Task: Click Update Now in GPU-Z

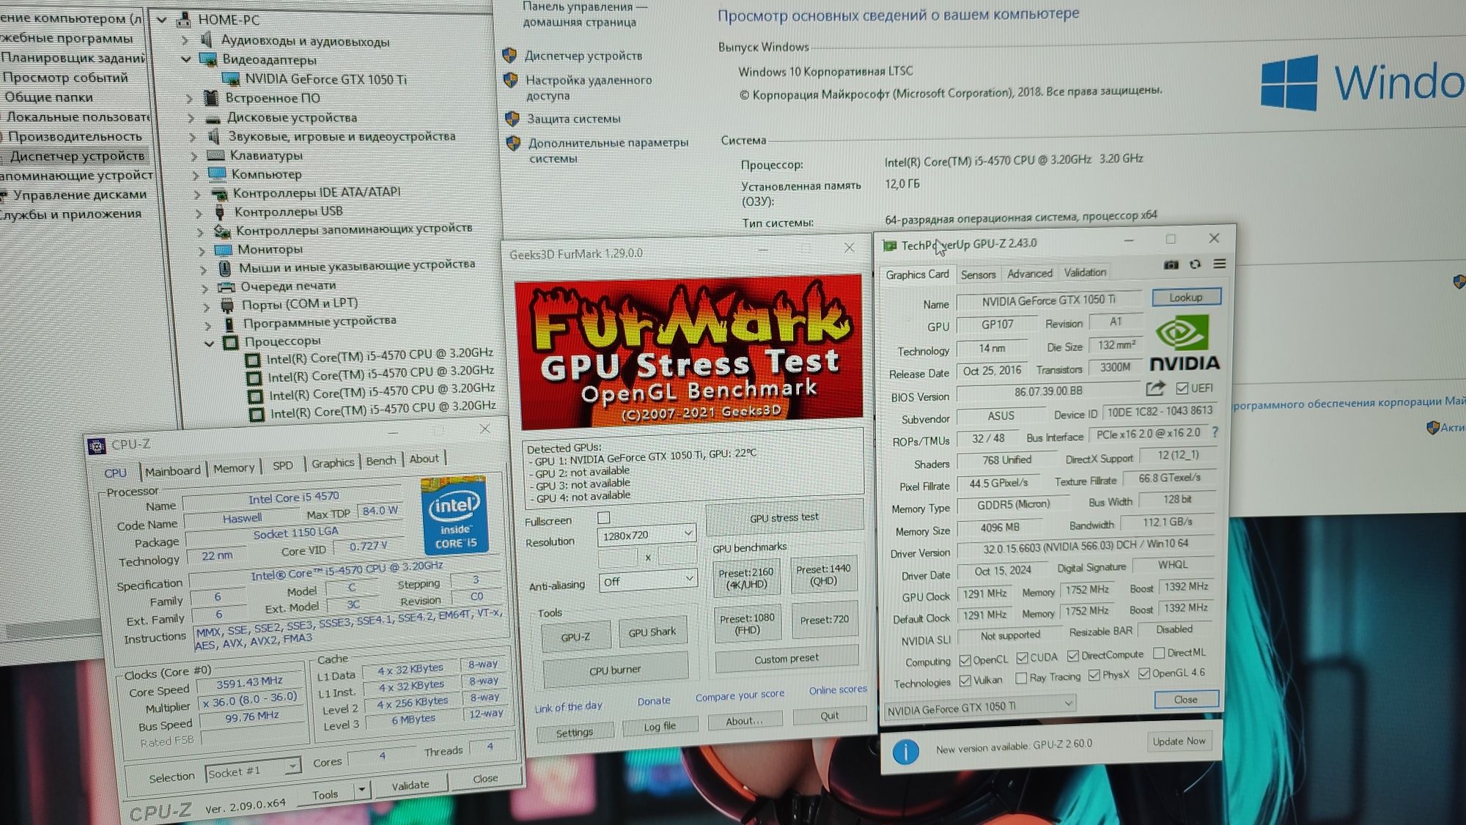Action: (1179, 741)
